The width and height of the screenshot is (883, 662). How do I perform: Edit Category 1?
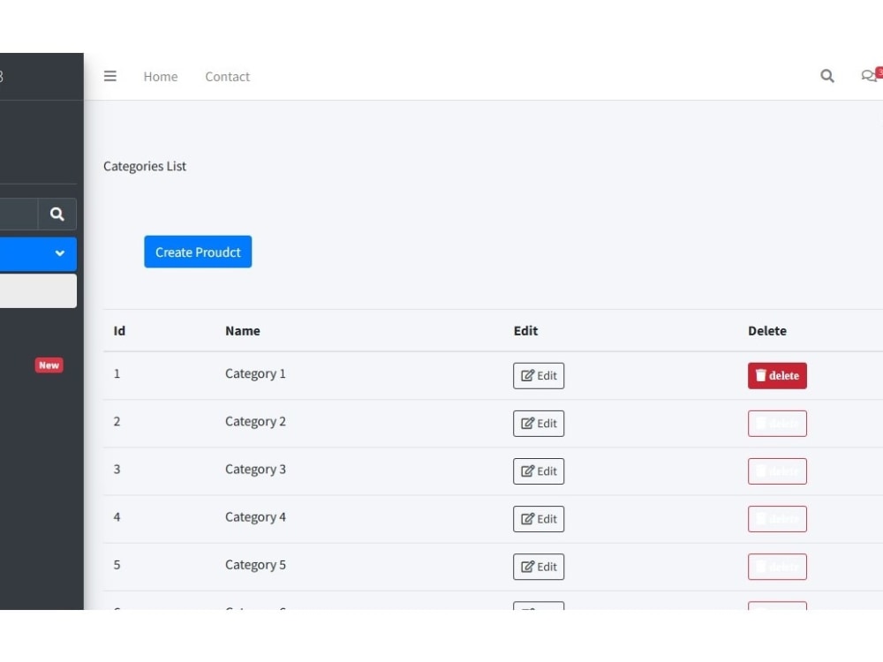coord(539,375)
